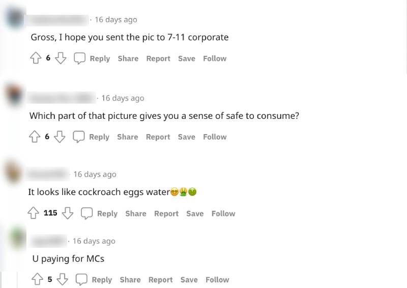Upvote the 'U paying for MCs' comment
The height and width of the screenshot is (288, 407).
coord(38,279)
